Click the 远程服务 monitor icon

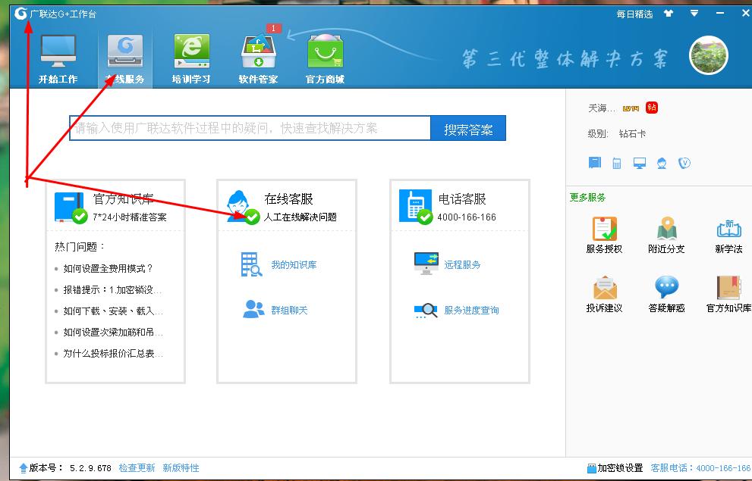click(426, 264)
